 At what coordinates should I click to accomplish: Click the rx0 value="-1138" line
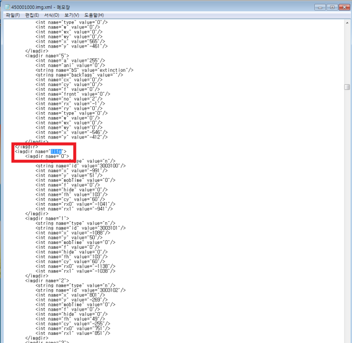tap(76, 266)
